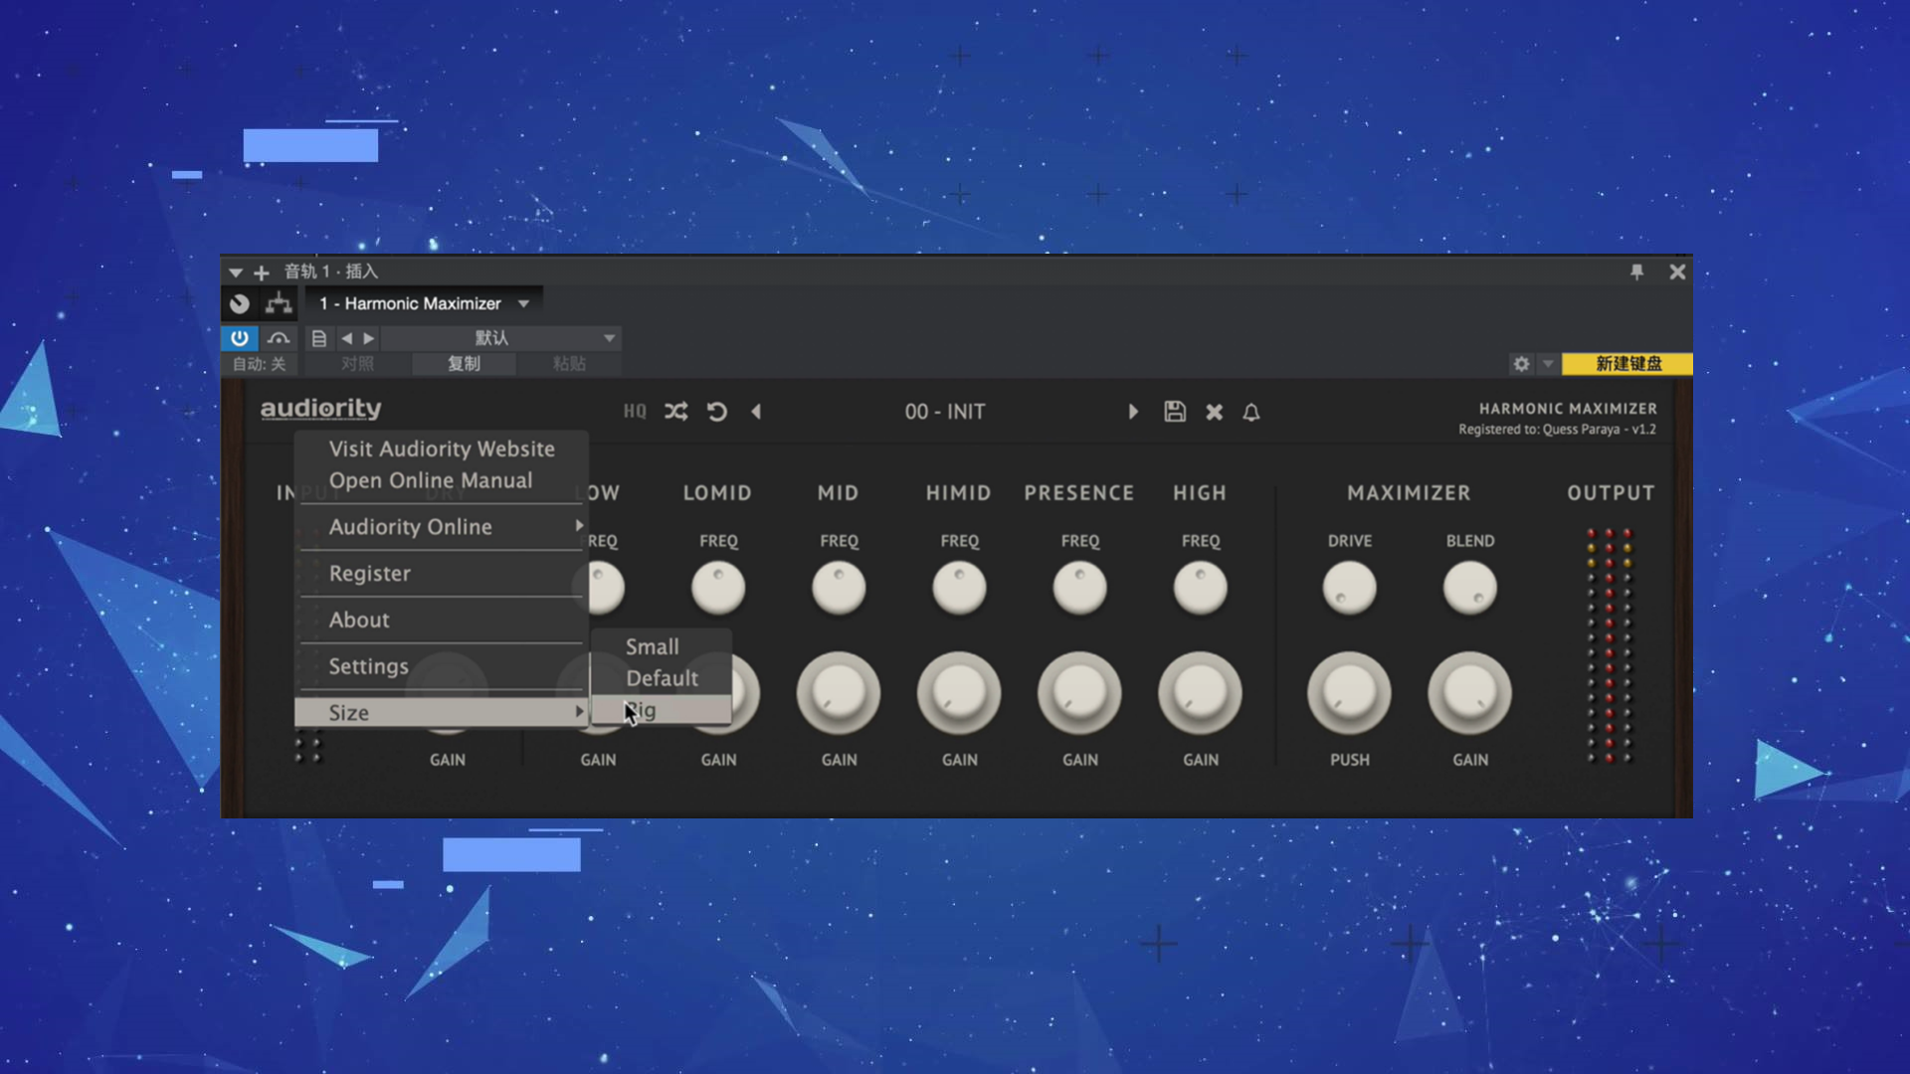Expand arrow next to settings gear

pos(1548,364)
